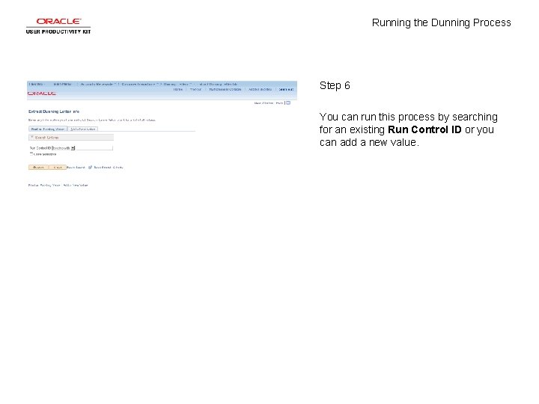Open the Main Menu breadcrumb
Image resolution: width=539 pixels, height=404 pixels.
coord(63,84)
